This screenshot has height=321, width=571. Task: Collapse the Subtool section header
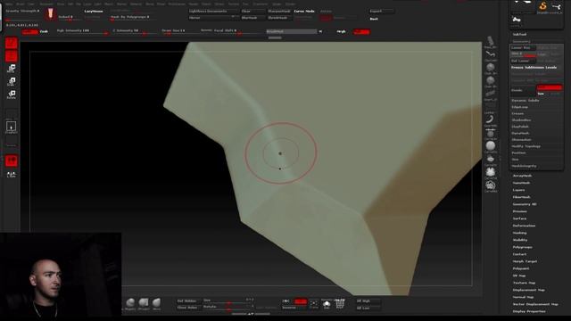pyautogui.click(x=519, y=35)
